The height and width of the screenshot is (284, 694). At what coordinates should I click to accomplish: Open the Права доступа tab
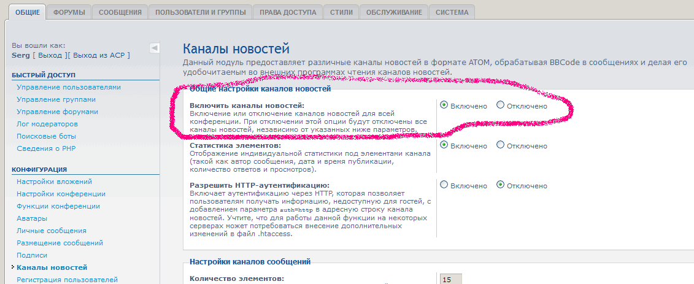[x=287, y=12]
